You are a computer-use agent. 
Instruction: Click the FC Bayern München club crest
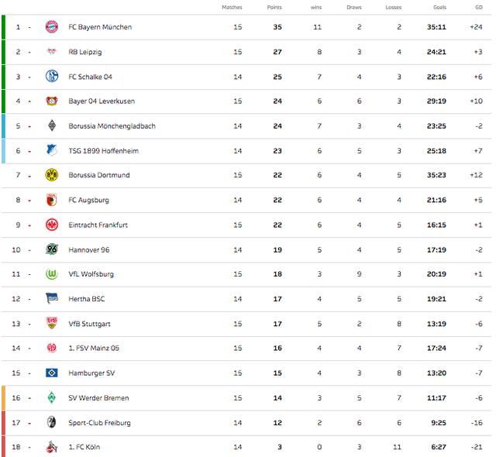click(52, 27)
